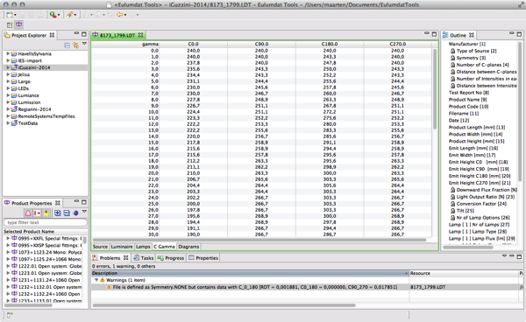
Task: Click the C180.0 column header
Action: (330, 44)
